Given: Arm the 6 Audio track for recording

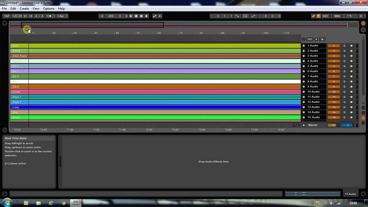Looking at the screenshot, I should (x=351, y=71).
